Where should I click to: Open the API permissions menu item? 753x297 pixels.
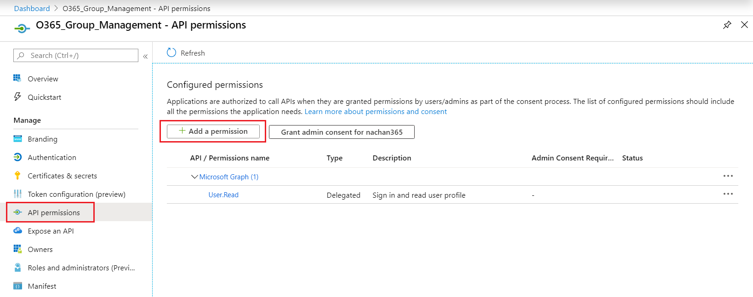pyautogui.click(x=53, y=212)
